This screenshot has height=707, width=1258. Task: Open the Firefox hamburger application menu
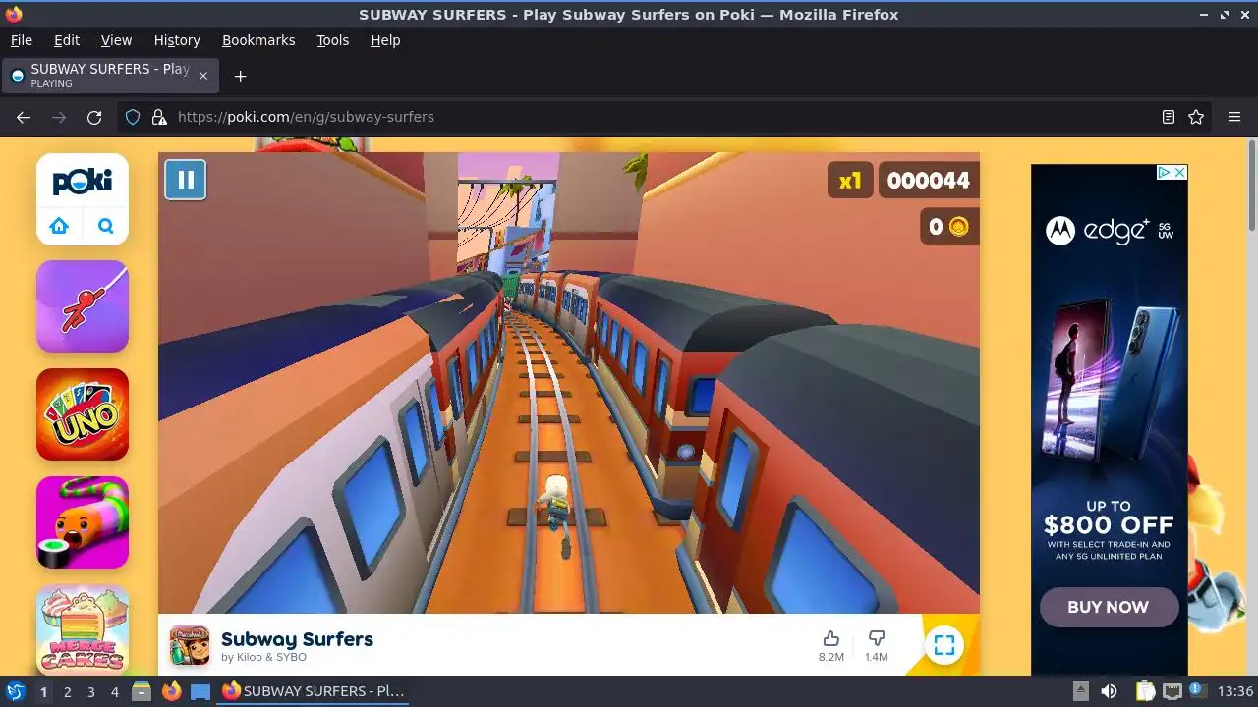click(1234, 117)
